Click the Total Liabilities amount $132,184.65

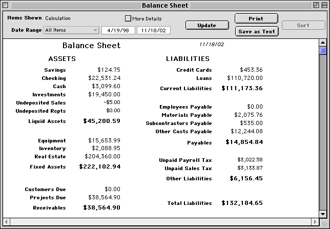242,203
